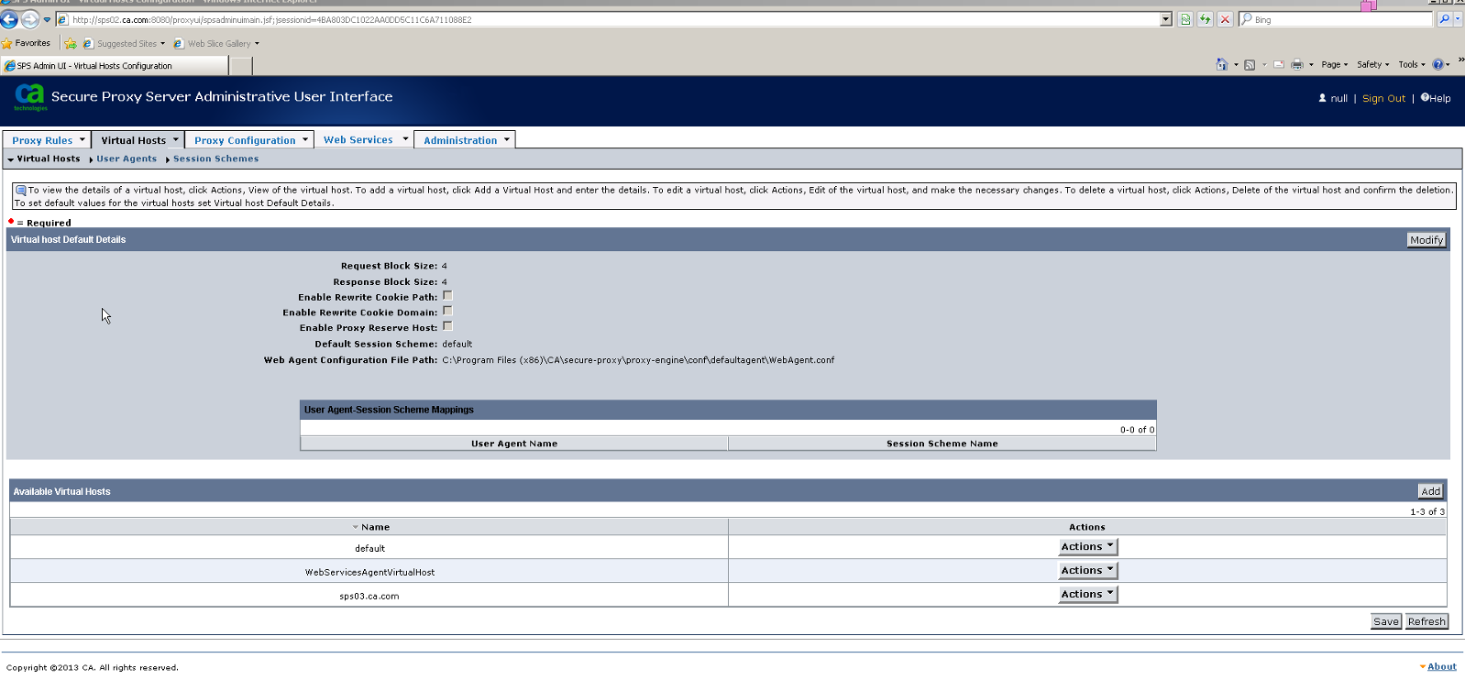Click the null user name
The image size is (1465, 691).
[x=1338, y=98]
